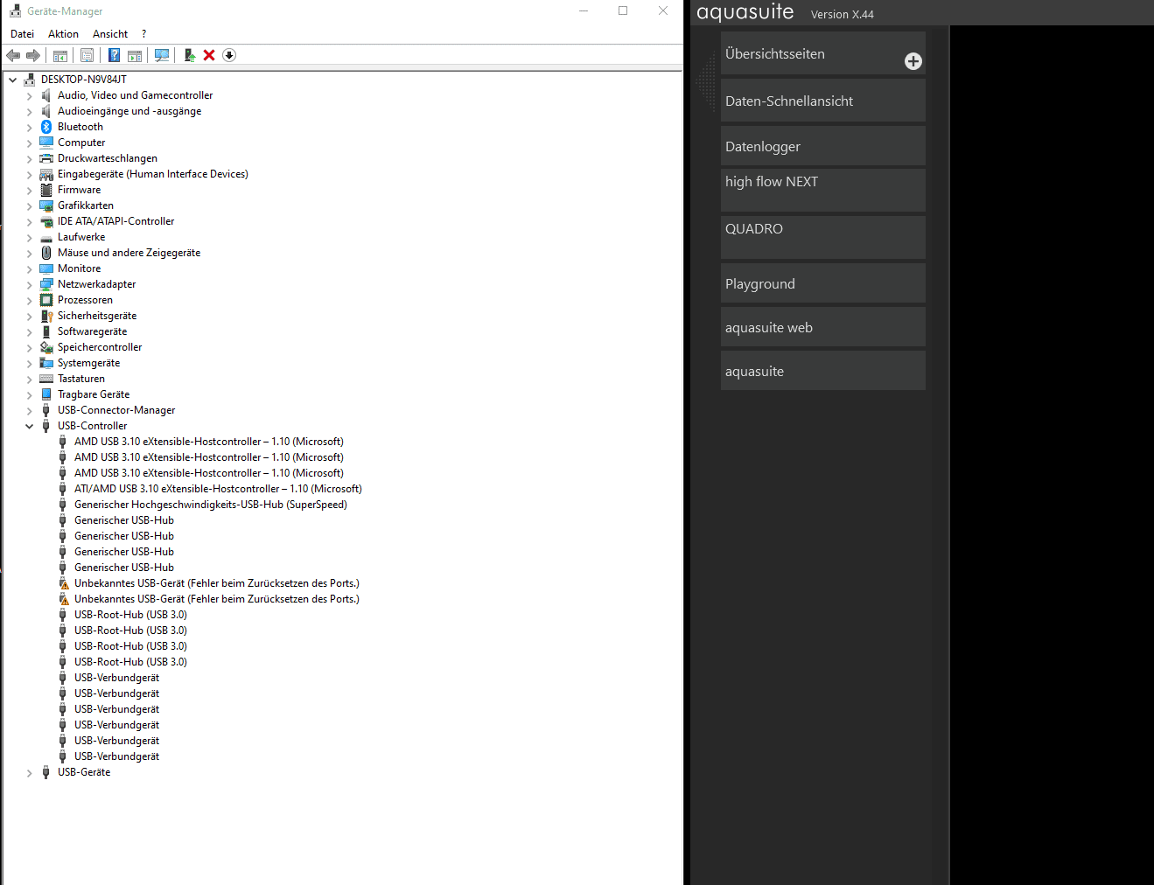Expand the Eingabegeräte (Human Interface Devices) node
The width and height of the screenshot is (1154, 885).
(x=29, y=174)
